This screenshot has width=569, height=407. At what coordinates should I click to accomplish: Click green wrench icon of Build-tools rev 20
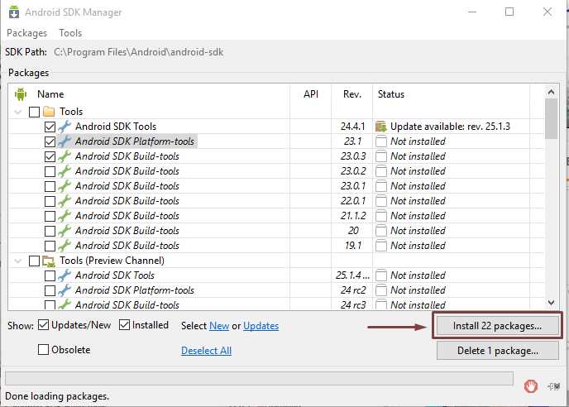65,231
